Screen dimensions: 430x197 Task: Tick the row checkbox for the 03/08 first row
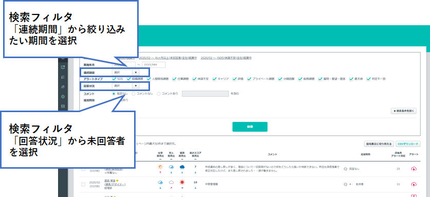coord(83,169)
